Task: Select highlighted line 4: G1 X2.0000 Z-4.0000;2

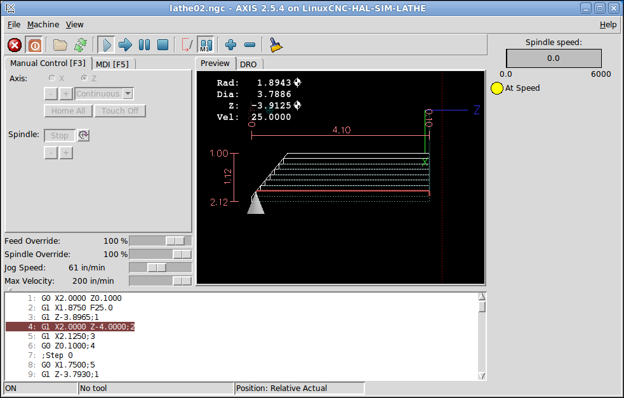Action: [70, 327]
